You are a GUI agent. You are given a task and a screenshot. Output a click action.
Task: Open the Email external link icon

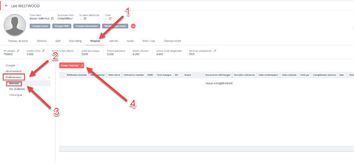coord(110,19)
